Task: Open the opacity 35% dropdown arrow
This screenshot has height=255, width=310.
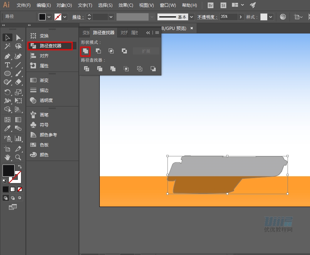Action: [241, 17]
